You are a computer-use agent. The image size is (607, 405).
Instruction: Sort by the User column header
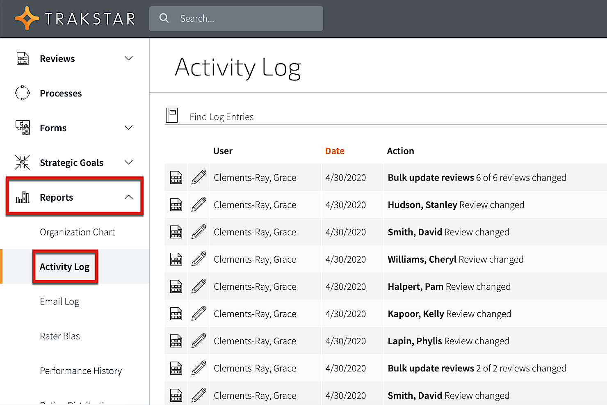[223, 151]
